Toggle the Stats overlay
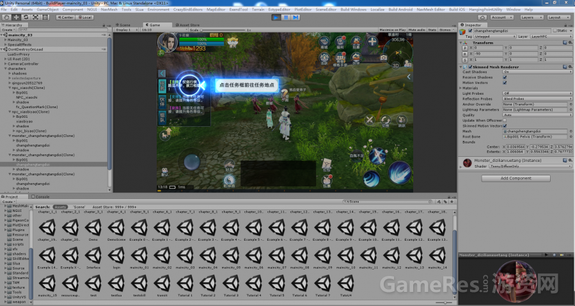Viewport: 575px width, 306px height. [432, 29]
